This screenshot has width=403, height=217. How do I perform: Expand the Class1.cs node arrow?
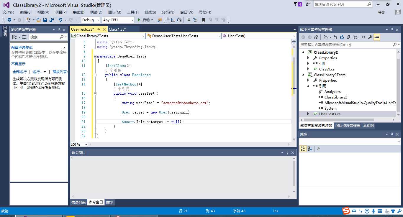click(x=308, y=69)
